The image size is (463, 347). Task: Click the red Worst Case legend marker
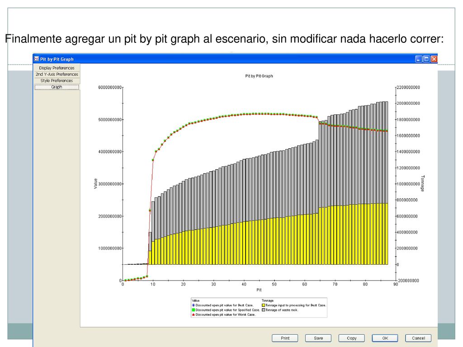[194, 315]
